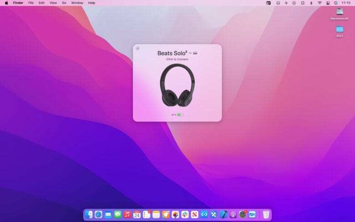The width and height of the screenshot is (355, 222).
Task: Open the Wi-Fi status menu
Action: coord(319,3)
